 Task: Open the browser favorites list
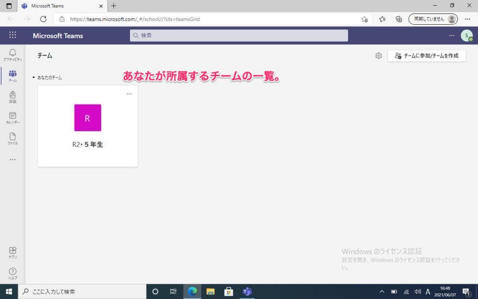pyautogui.click(x=382, y=19)
